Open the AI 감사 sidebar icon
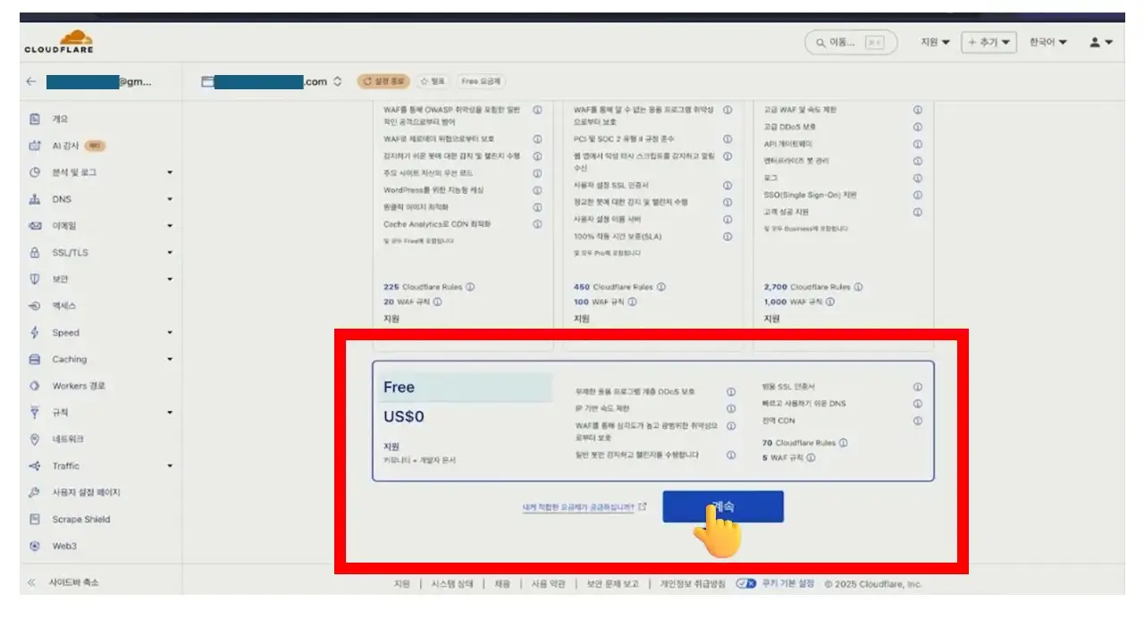 pos(35,146)
